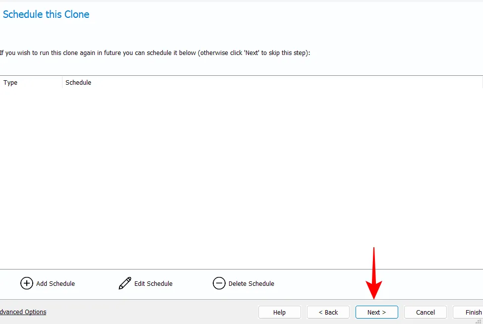Open the Advanced Options link
This screenshot has width=483, height=324.
coord(23,312)
